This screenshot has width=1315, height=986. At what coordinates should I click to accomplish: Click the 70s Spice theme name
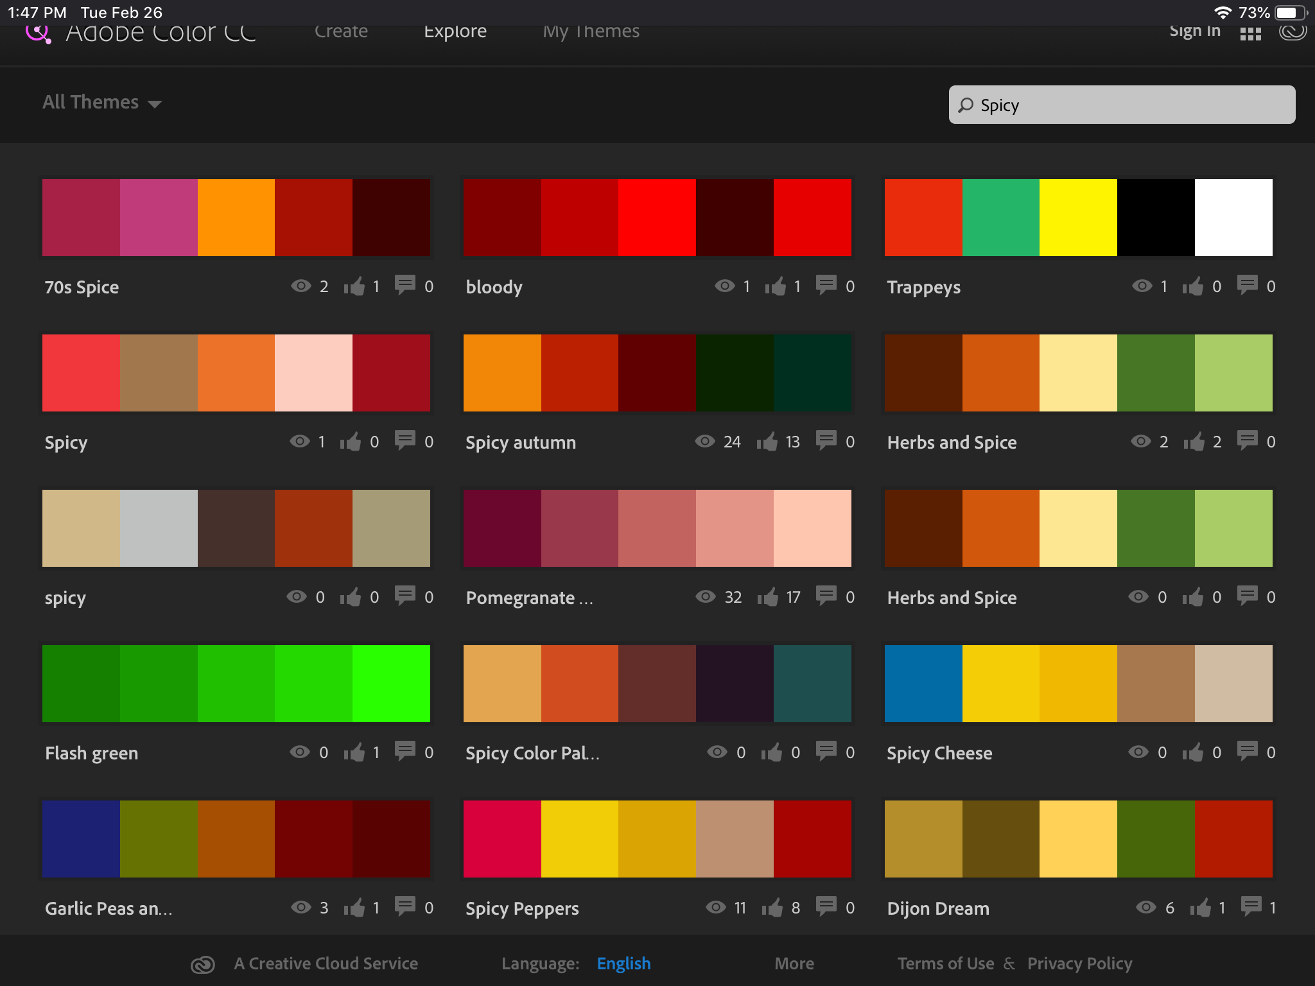[x=82, y=287]
